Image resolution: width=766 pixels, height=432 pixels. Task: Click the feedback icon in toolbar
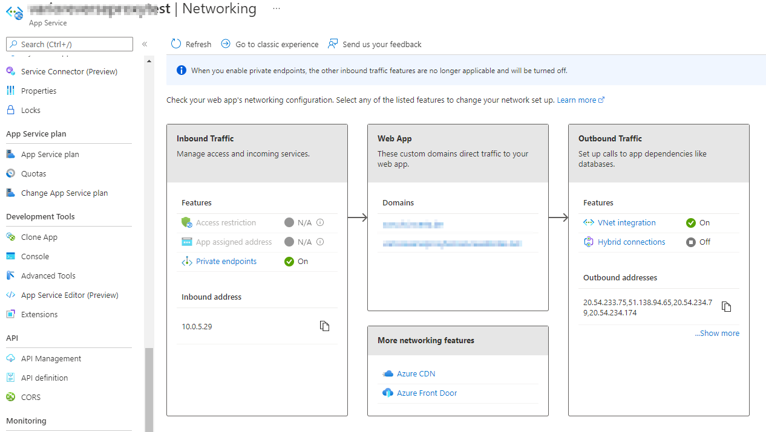[333, 44]
